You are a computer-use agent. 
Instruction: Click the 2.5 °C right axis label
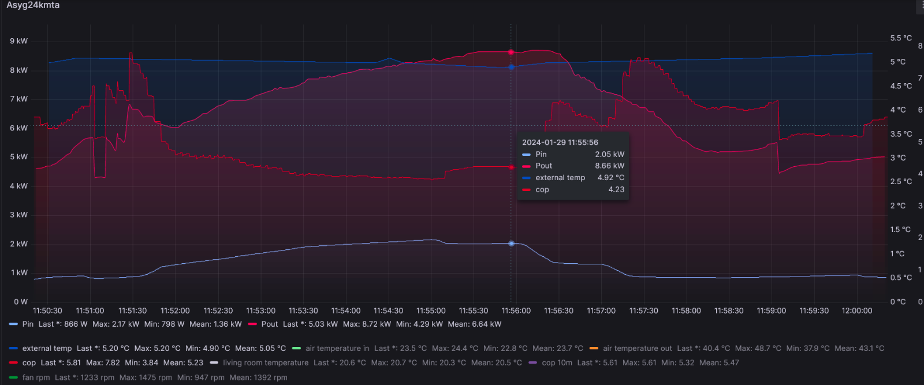pos(901,182)
